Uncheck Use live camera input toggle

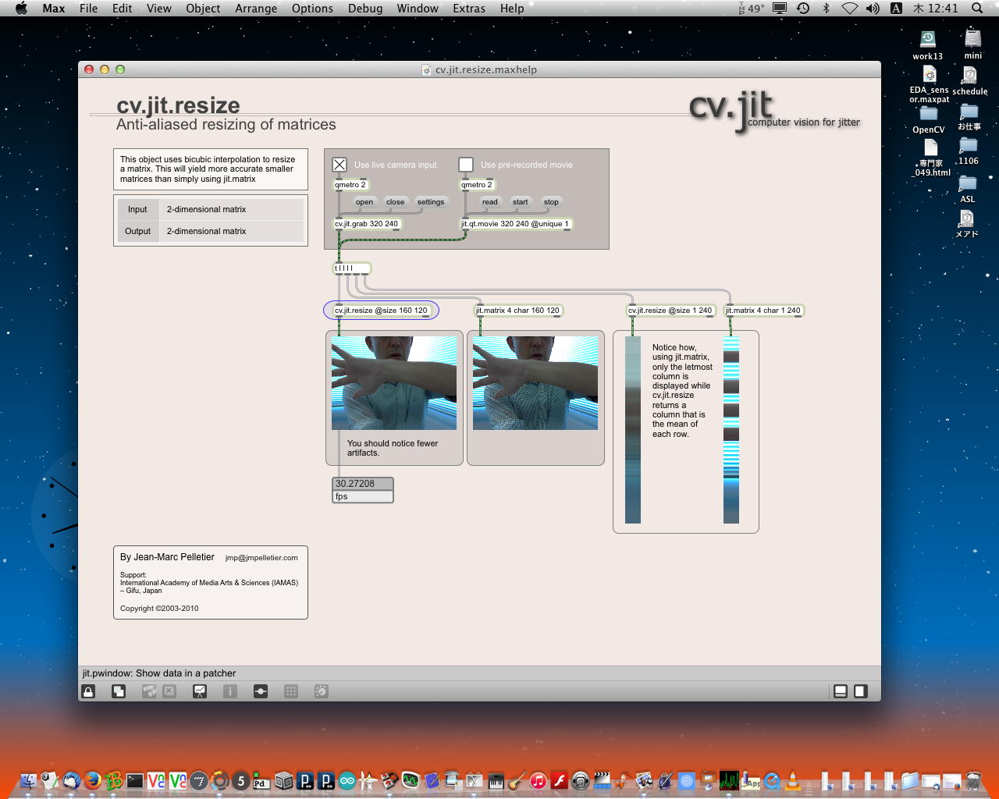coord(340,165)
